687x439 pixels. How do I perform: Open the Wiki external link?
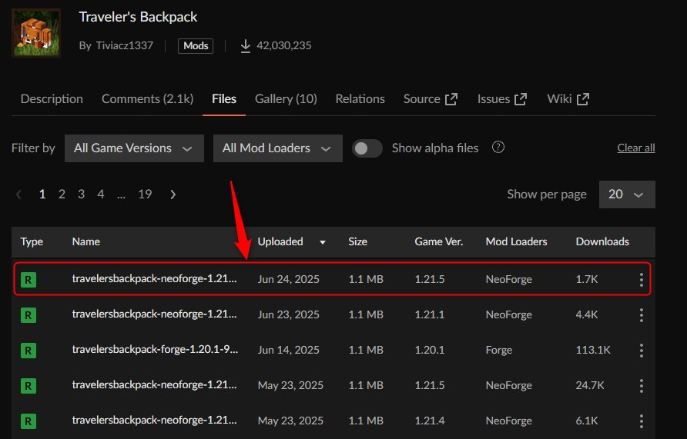[x=568, y=99]
